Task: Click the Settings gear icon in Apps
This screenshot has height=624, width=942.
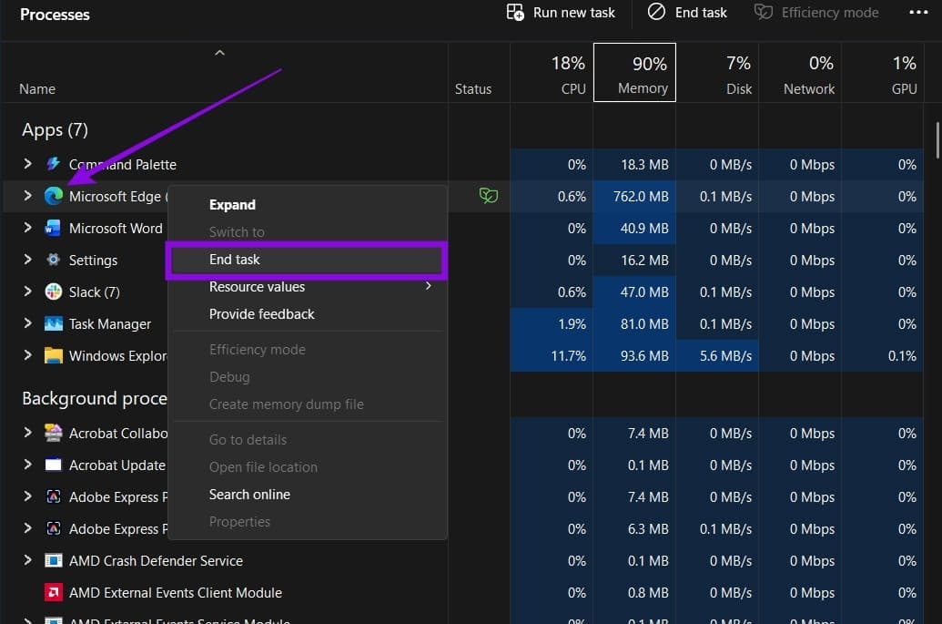Action: point(54,260)
